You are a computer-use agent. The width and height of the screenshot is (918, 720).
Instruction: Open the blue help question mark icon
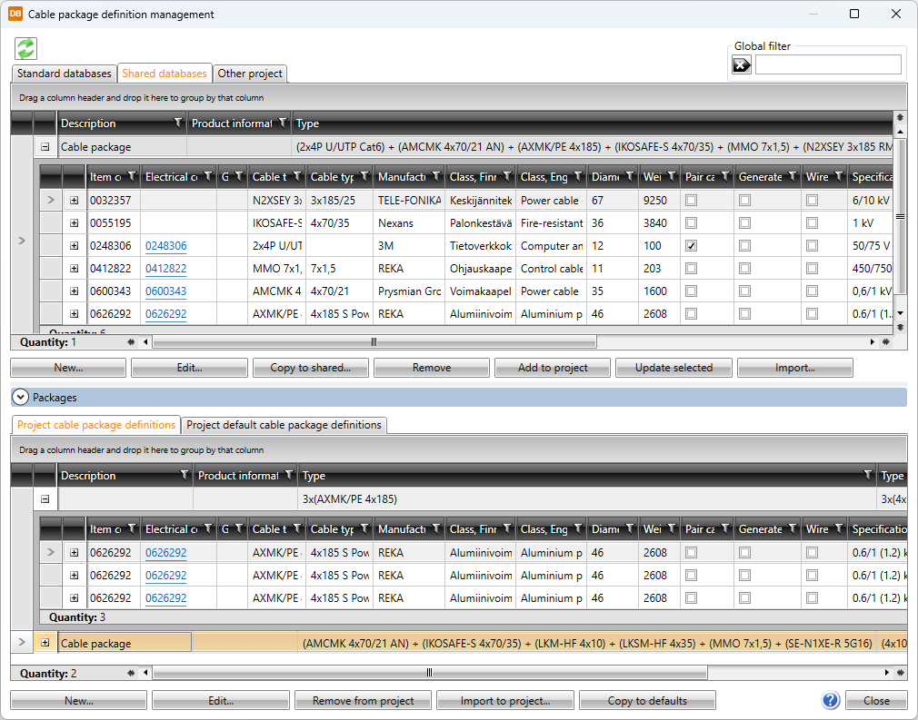point(830,700)
